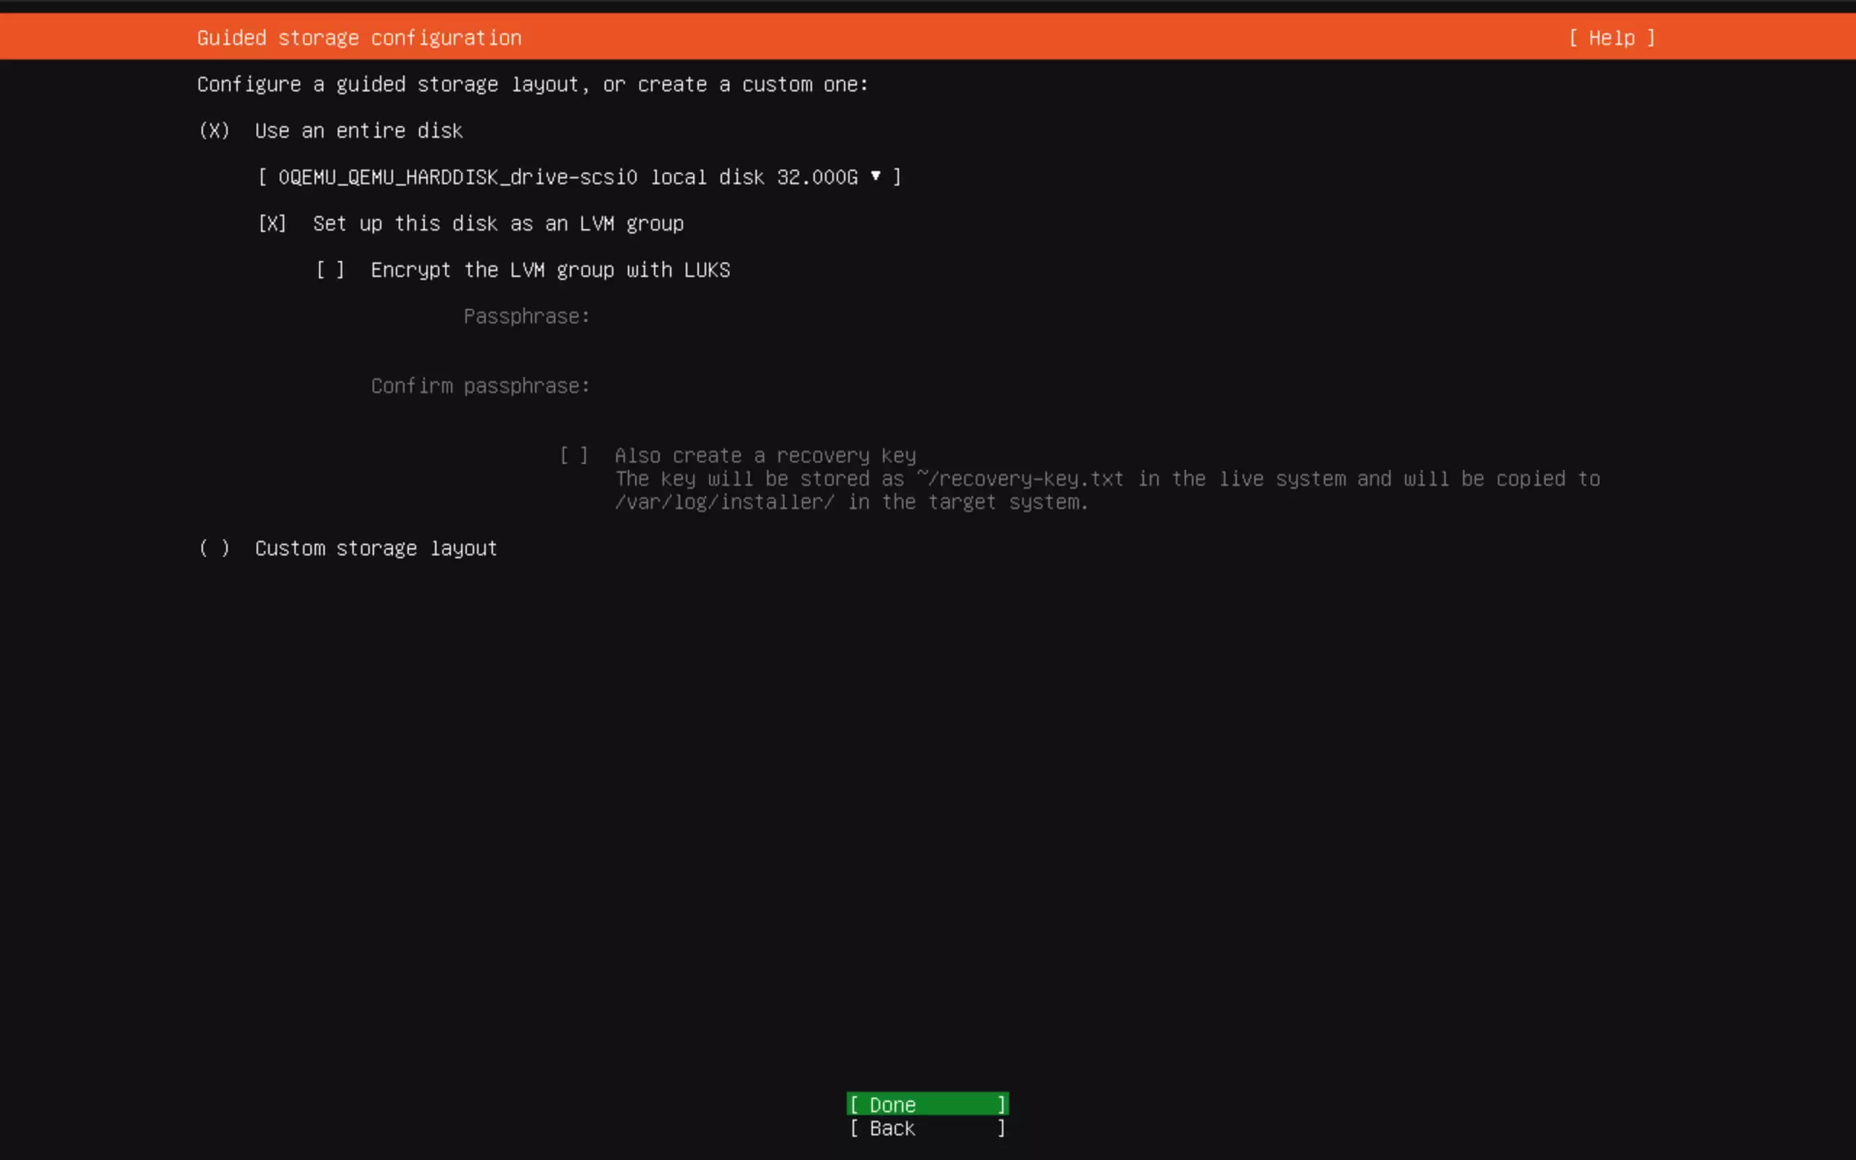
Task: Toggle "Set up this disk as an LVM group"
Action: pos(273,223)
